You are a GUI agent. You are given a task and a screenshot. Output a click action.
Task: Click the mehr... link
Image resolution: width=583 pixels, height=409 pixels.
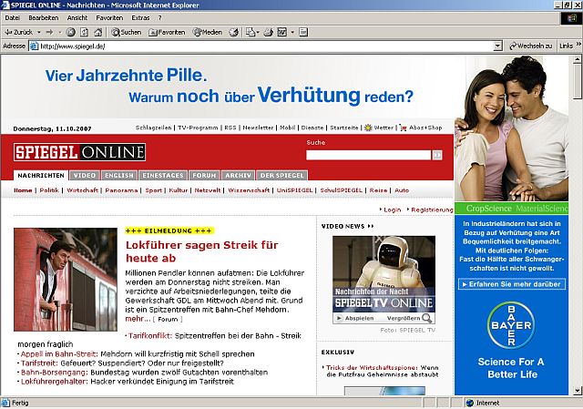click(138, 319)
